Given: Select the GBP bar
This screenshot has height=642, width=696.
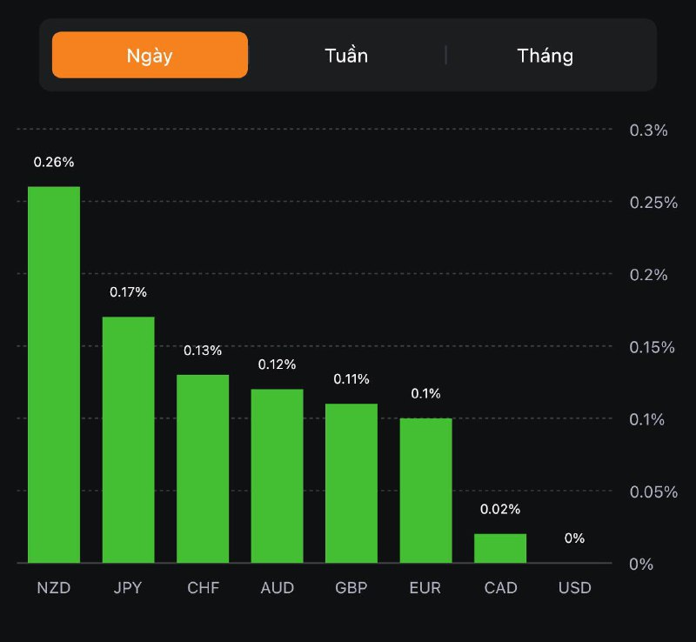Looking at the screenshot, I should pyautogui.click(x=351, y=483).
